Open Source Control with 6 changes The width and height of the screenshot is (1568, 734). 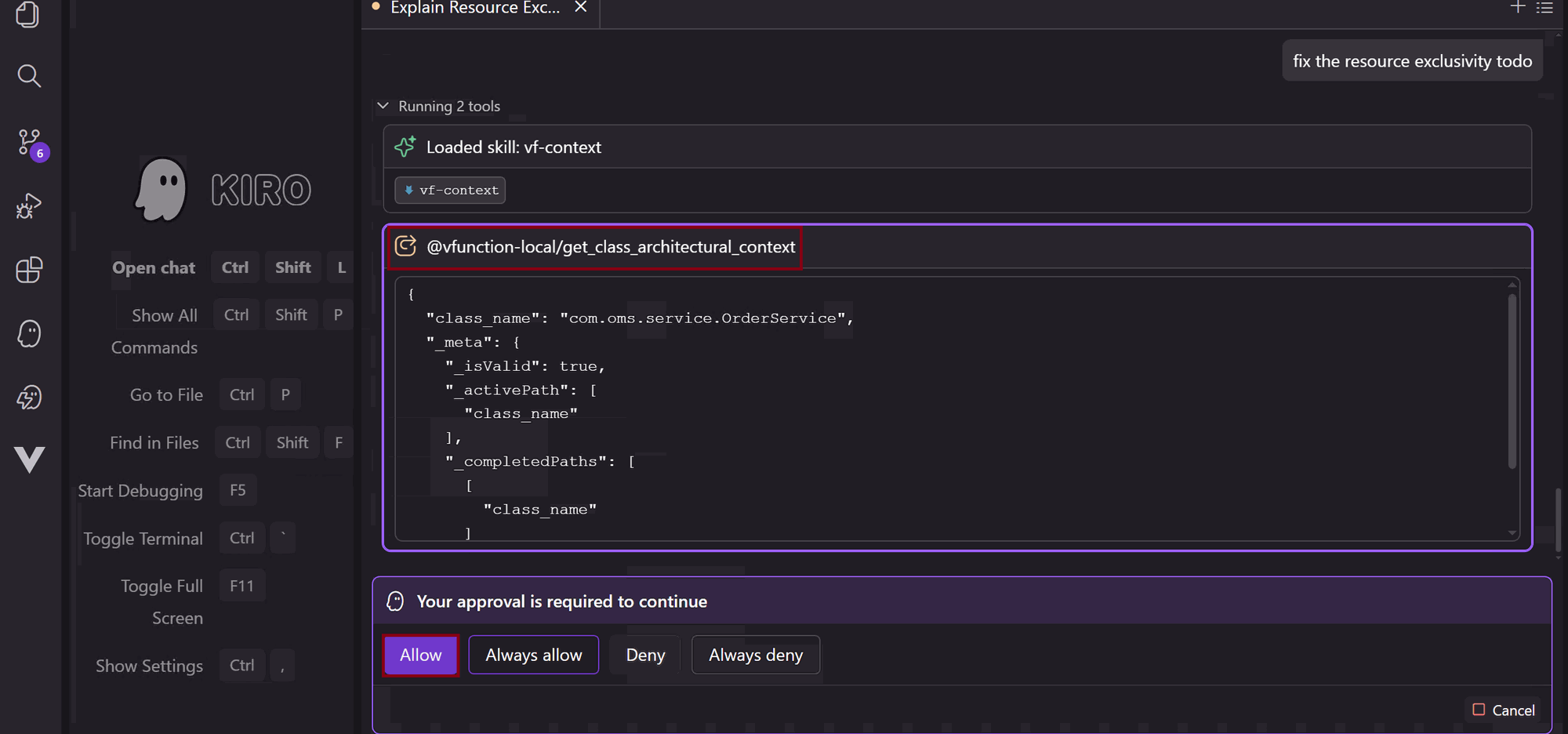pyautogui.click(x=31, y=144)
